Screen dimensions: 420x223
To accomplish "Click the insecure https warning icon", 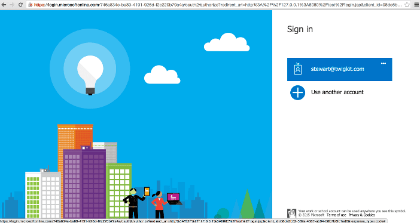I will click(31, 5).
